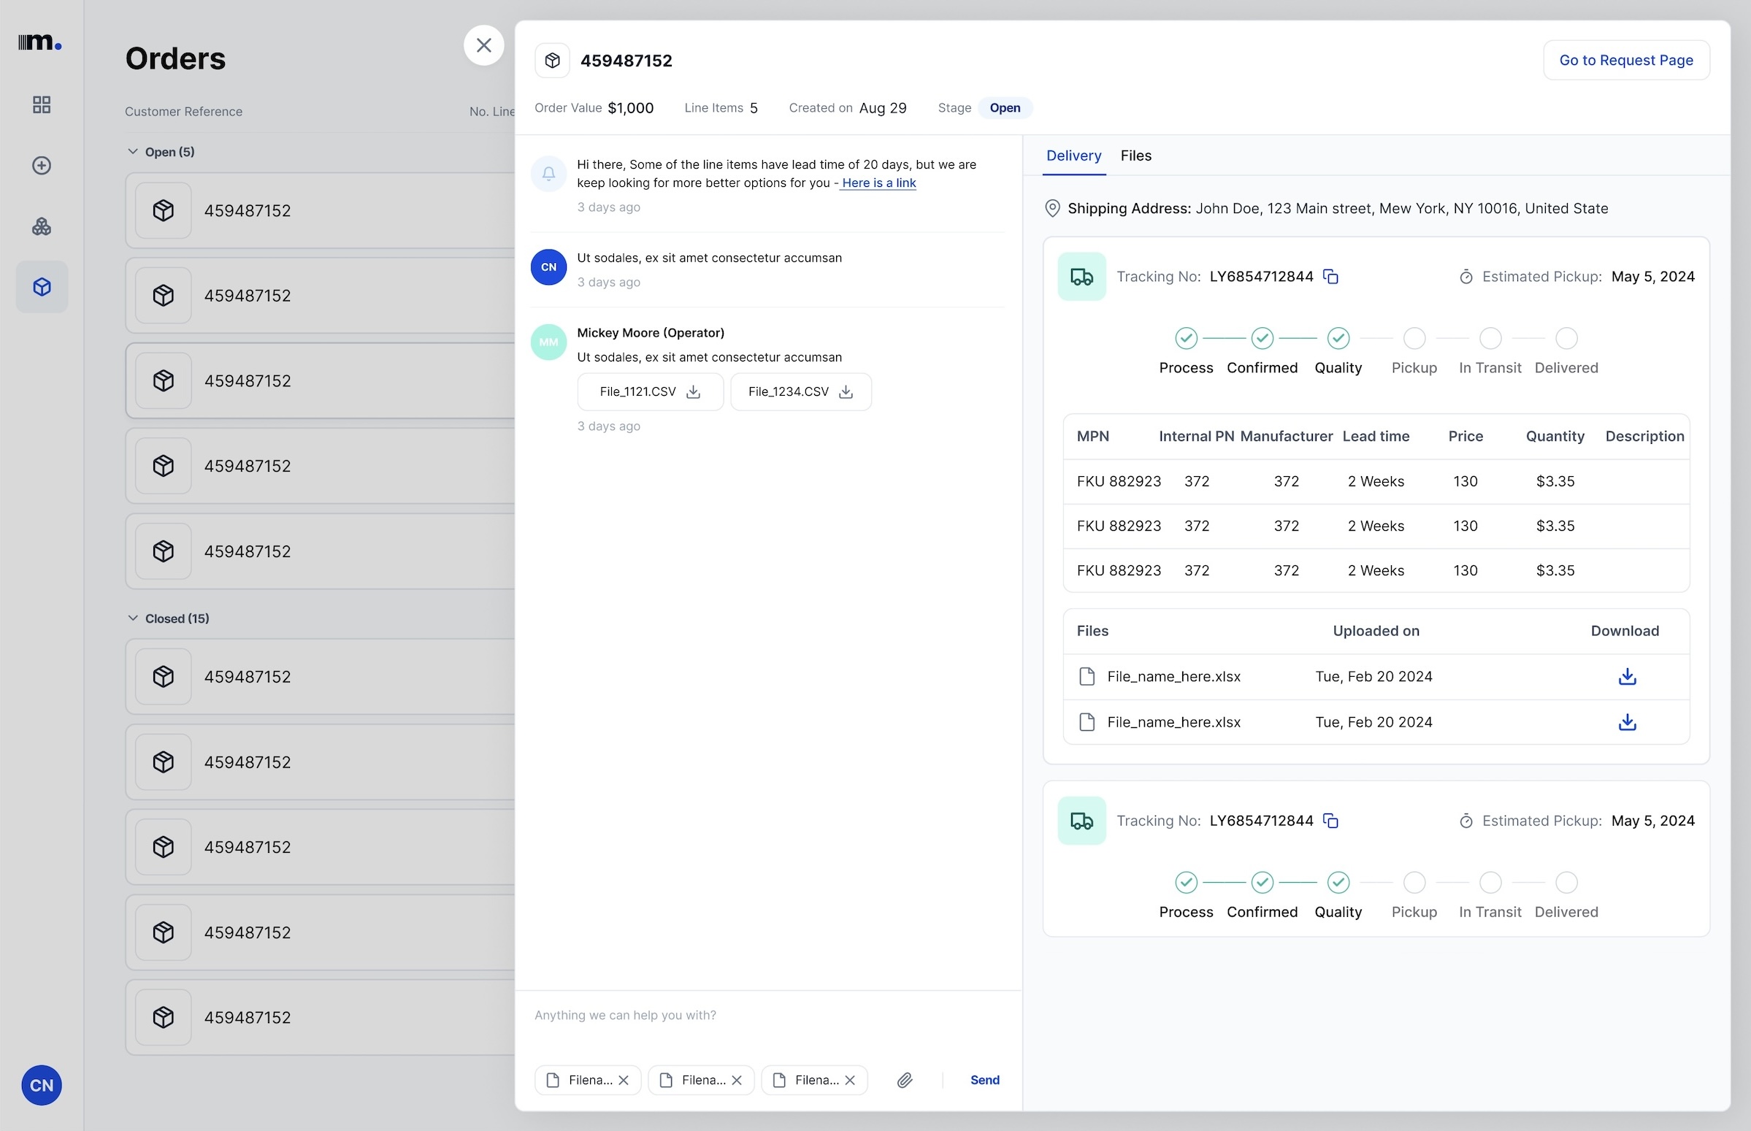Click Process step in first shipment tracker
1751x1131 pixels.
coord(1185,339)
